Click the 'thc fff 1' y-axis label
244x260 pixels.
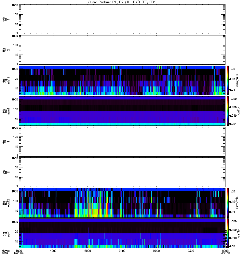(x=6, y=142)
